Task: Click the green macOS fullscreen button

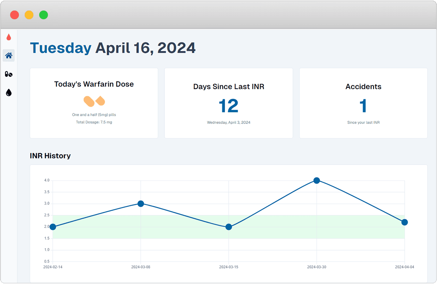Action: coord(44,15)
